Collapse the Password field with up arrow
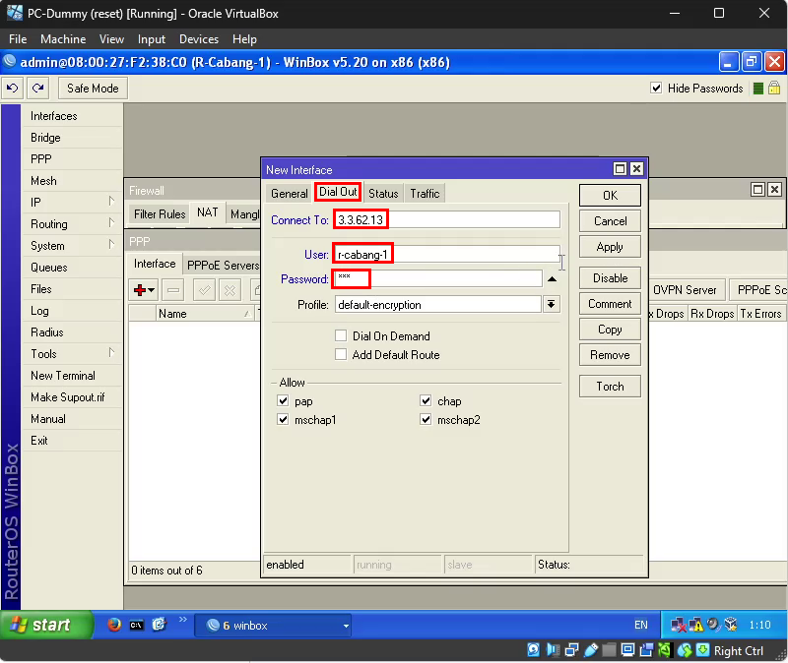 (552, 279)
